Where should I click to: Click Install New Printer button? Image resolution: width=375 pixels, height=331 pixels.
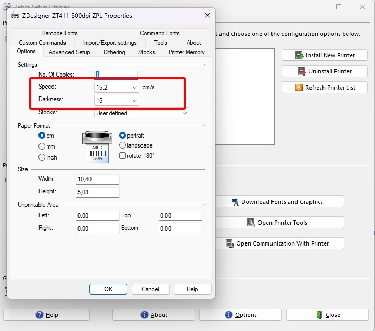(325, 55)
